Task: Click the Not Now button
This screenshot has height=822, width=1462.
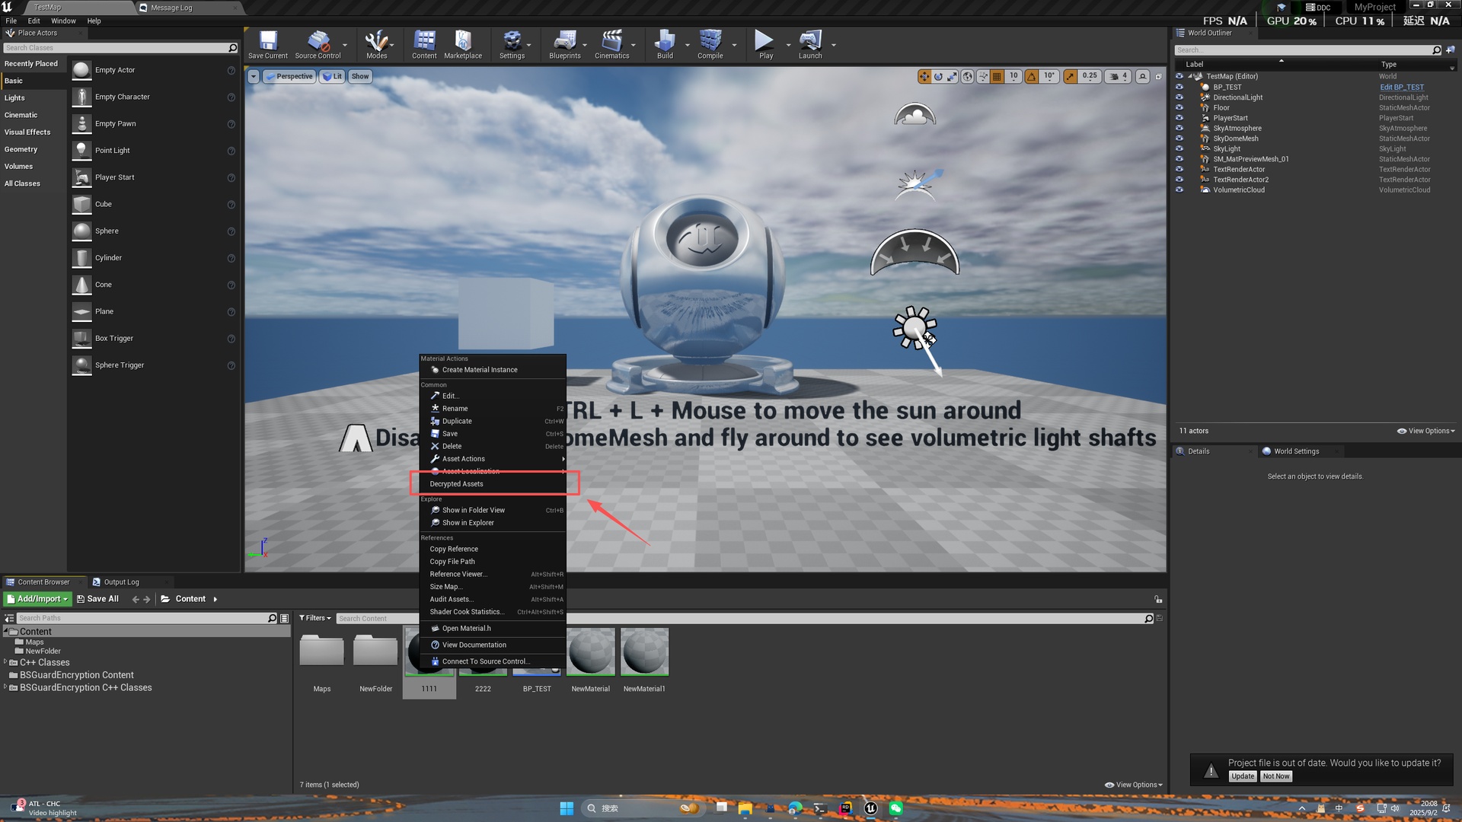Action: [x=1276, y=776]
